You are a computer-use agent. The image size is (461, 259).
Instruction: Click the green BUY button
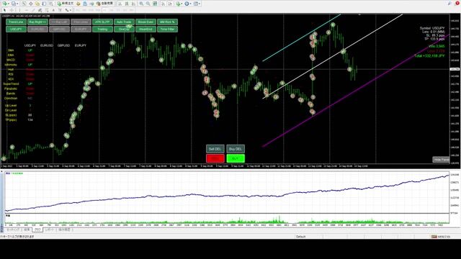pyautogui.click(x=236, y=158)
